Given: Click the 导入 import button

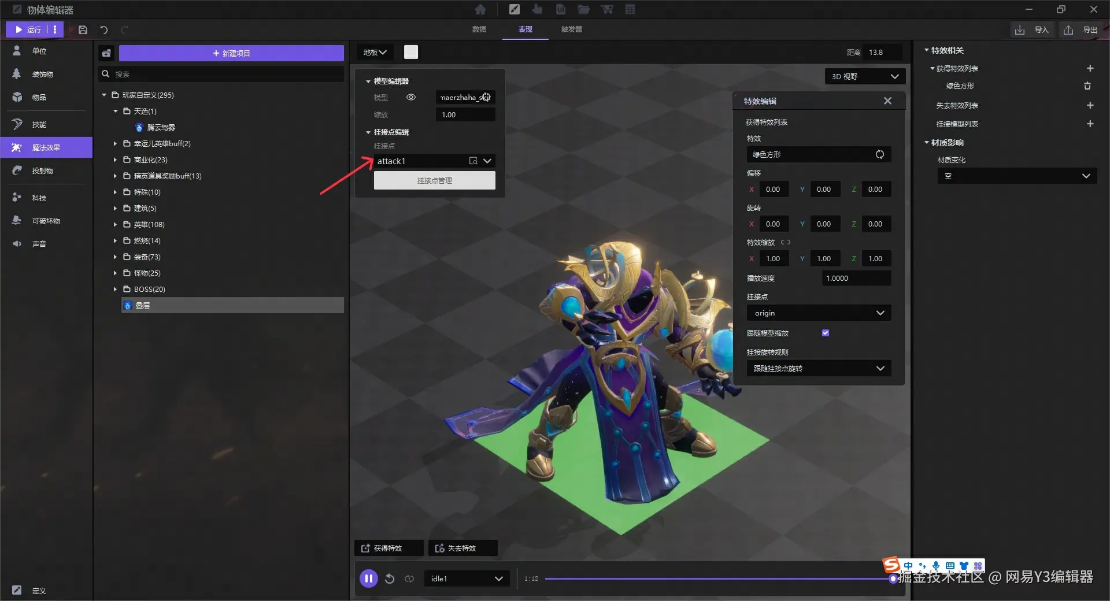Looking at the screenshot, I should [1034, 29].
